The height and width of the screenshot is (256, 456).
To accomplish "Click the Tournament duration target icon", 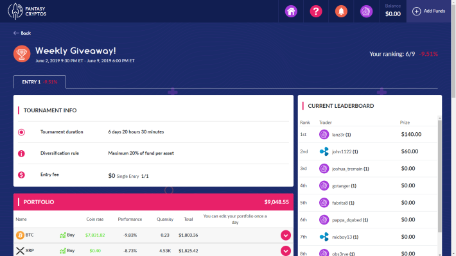I will pos(21,132).
